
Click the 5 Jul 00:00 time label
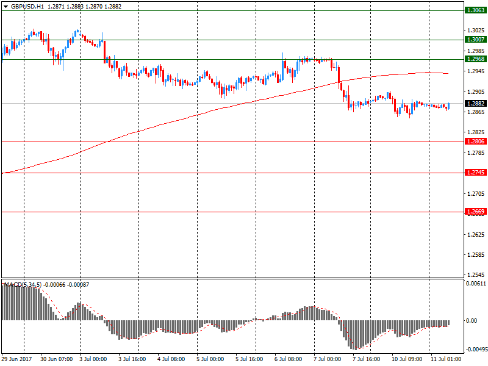pyautogui.click(x=210, y=359)
